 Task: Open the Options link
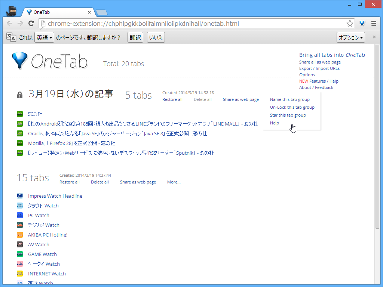(307, 75)
